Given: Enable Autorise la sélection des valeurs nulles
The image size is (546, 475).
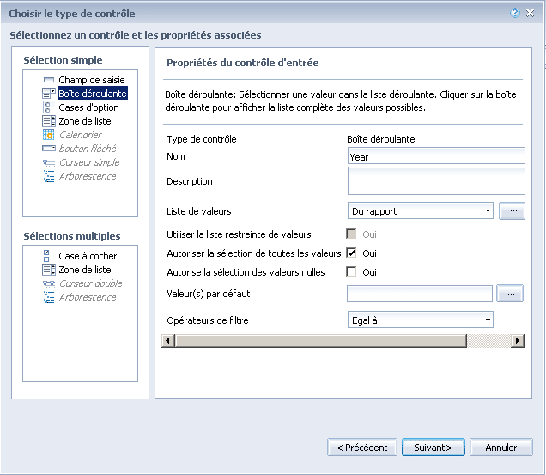Looking at the screenshot, I should point(351,271).
